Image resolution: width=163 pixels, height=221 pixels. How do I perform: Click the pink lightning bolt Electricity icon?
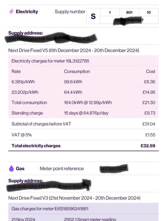pos(11,11)
